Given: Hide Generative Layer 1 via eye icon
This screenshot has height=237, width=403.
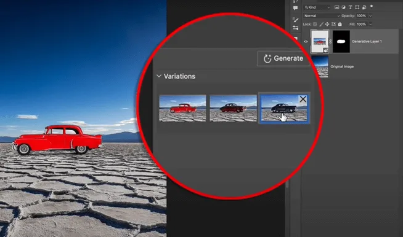Looking at the screenshot, I should click(306, 42).
